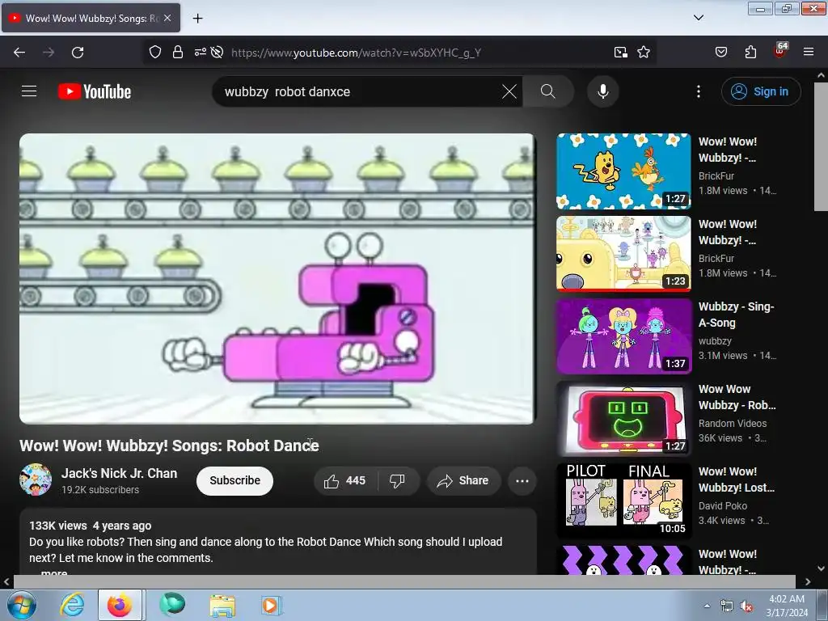View site security via the padlock icon
828x621 pixels.
(178, 53)
